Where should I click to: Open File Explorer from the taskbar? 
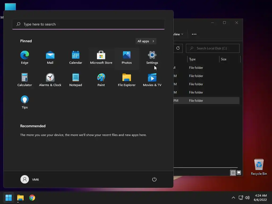20,198
